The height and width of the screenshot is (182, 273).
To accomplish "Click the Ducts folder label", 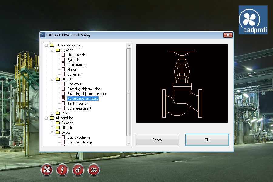I will pyautogui.click(x=66, y=133).
